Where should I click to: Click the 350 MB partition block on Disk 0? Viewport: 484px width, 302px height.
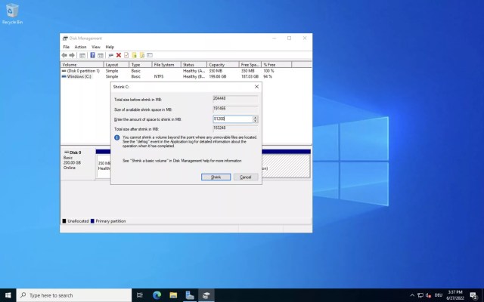(x=104, y=166)
